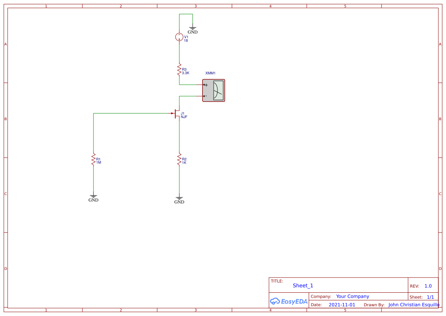Screen dimensions: 446x316
Task: Click the 1/1 sheet number
Action: (430, 297)
